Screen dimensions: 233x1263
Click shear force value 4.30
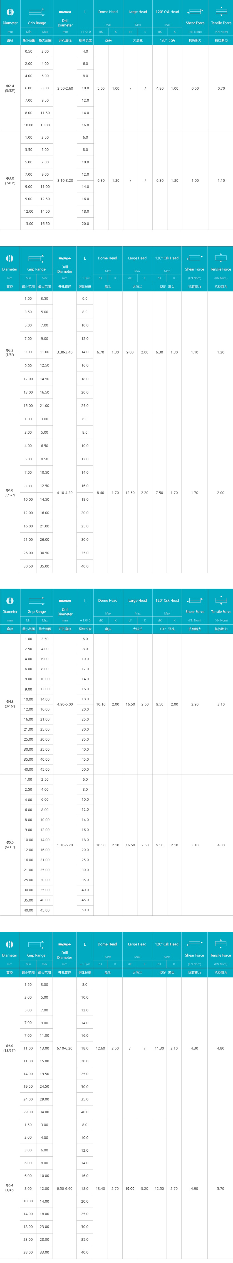[x=194, y=1048]
